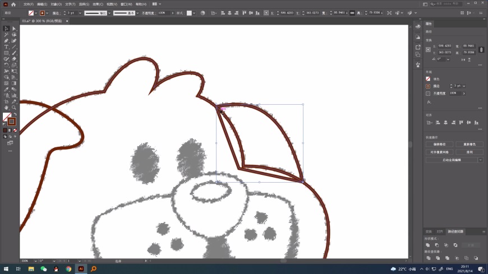The width and height of the screenshot is (488, 274).
Task: Select the Artboard tool
Action: click(6, 101)
